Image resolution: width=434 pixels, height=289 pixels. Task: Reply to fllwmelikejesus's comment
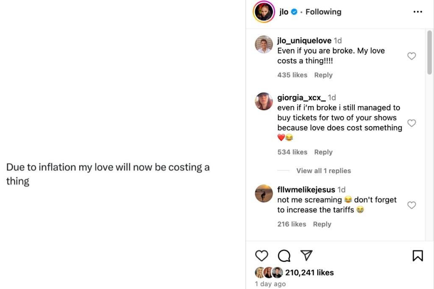tap(322, 224)
